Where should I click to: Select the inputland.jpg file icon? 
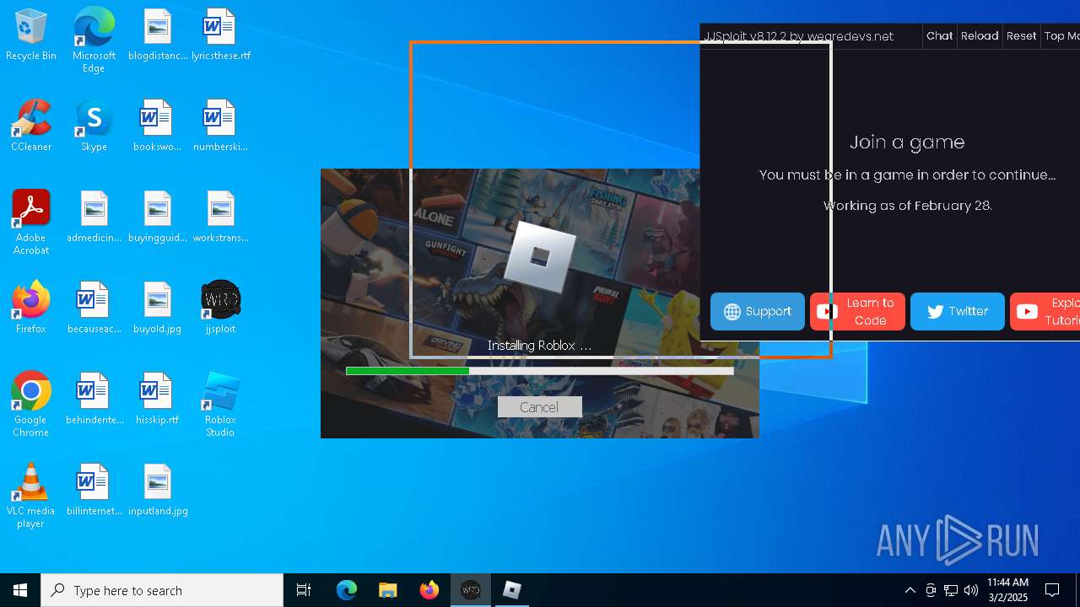coord(157,491)
